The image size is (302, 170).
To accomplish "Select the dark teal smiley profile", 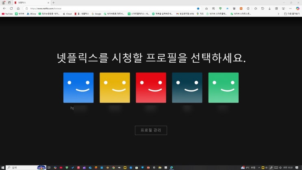I will [x=187, y=87].
